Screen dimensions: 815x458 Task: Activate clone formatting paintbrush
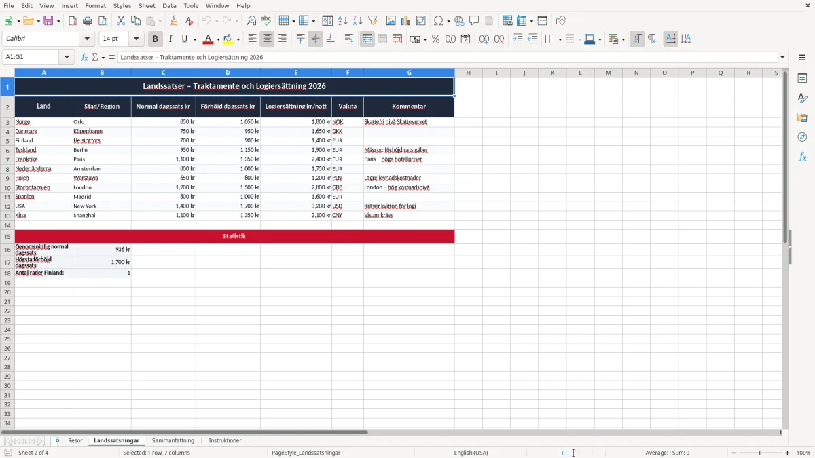point(175,21)
